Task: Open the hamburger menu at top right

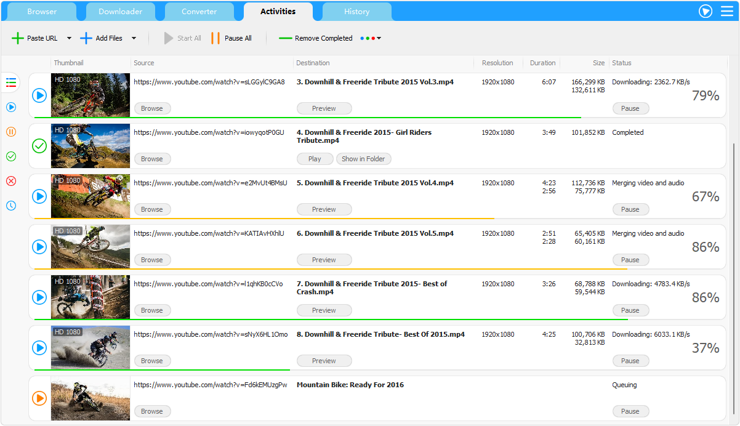Action: pyautogui.click(x=727, y=11)
